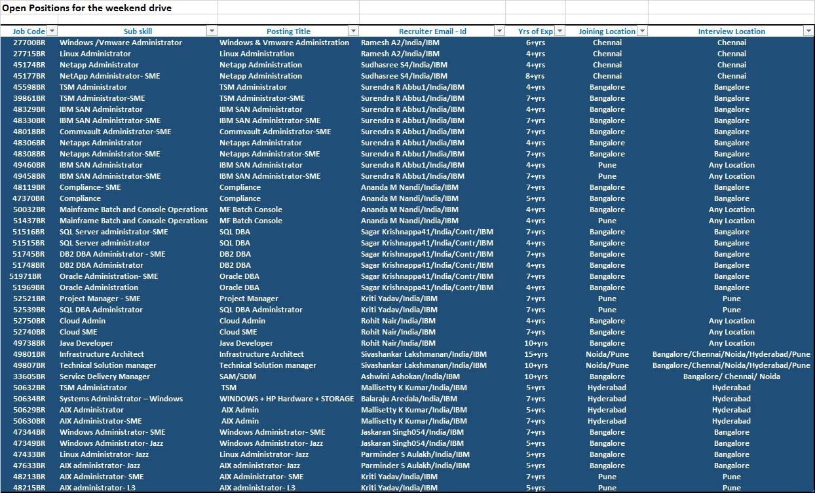Screen dimensions: 815x493
Task: Open the Interview Location filter dropdown
Action: [x=808, y=31]
